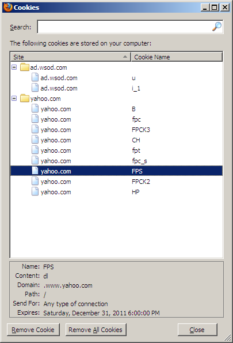Screen dimensions: 233x343
Task: Sort by the Site column header
Action: pyautogui.click(x=71, y=57)
